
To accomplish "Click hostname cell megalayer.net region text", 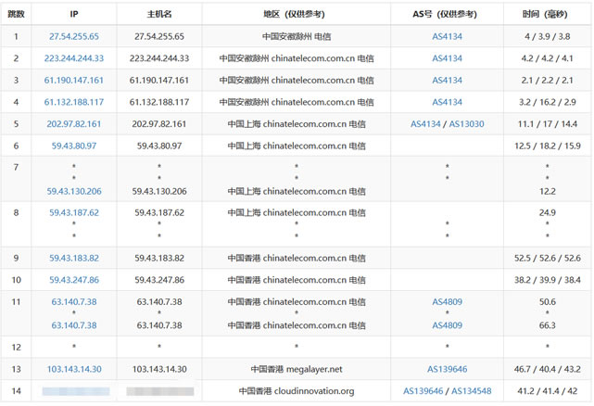I will tap(297, 368).
